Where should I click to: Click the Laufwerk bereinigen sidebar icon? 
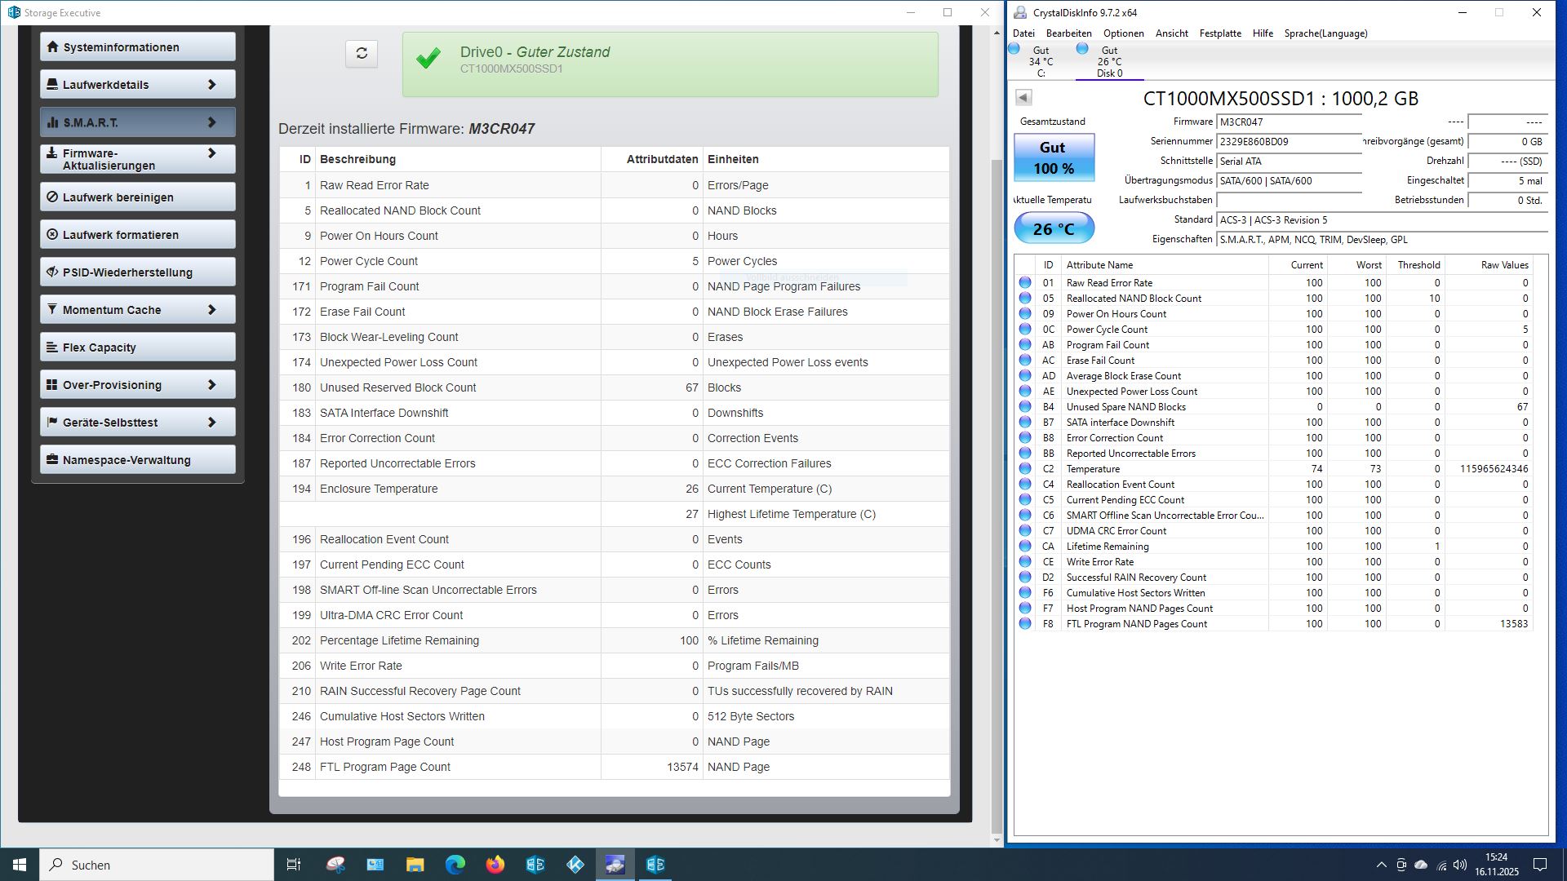coord(52,197)
